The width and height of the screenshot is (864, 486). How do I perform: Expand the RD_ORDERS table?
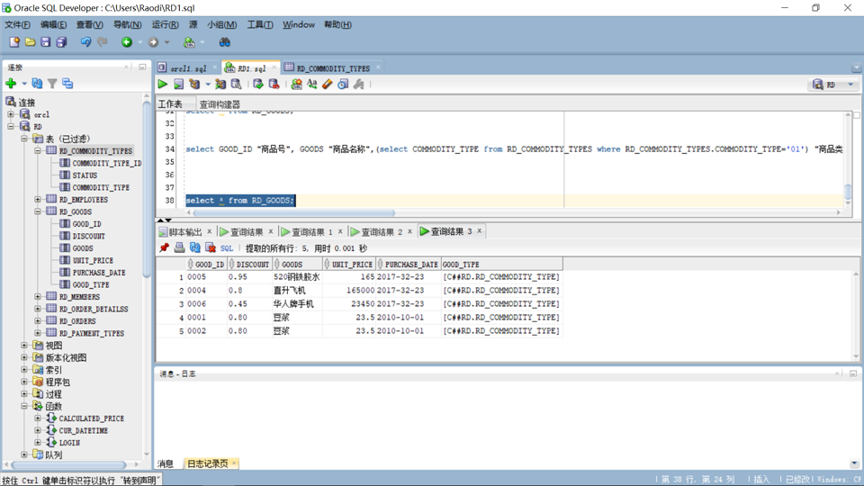tap(38, 320)
